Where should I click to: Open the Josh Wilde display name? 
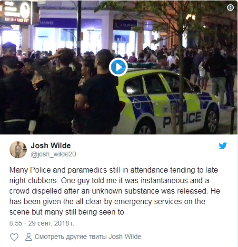pos(51,145)
